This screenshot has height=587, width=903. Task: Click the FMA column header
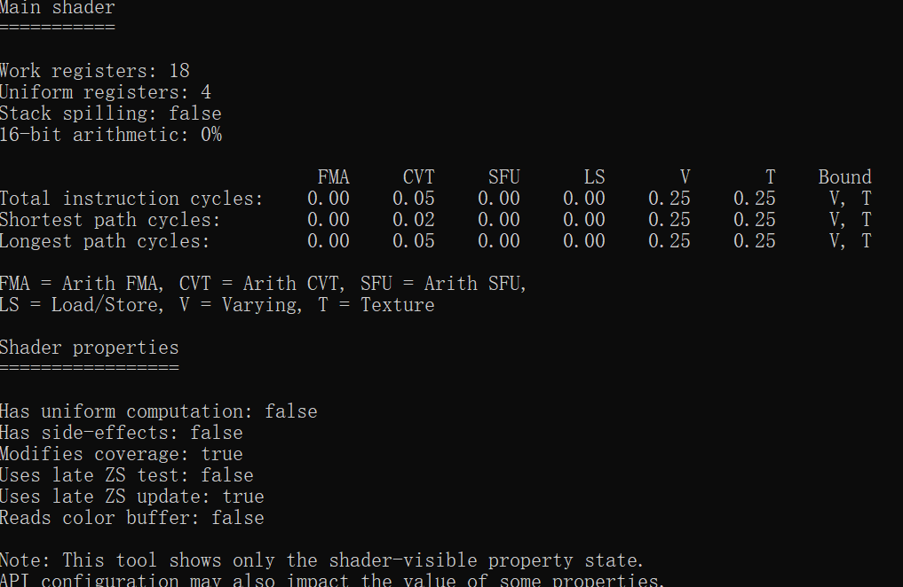[x=333, y=177]
